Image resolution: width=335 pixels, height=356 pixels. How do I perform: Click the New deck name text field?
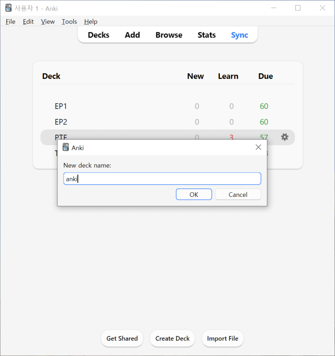(x=162, y=179)
